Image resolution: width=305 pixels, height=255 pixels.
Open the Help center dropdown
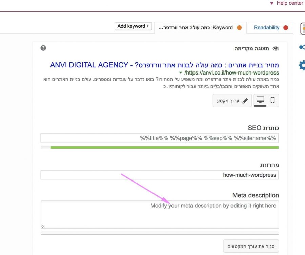click(287, 3)
